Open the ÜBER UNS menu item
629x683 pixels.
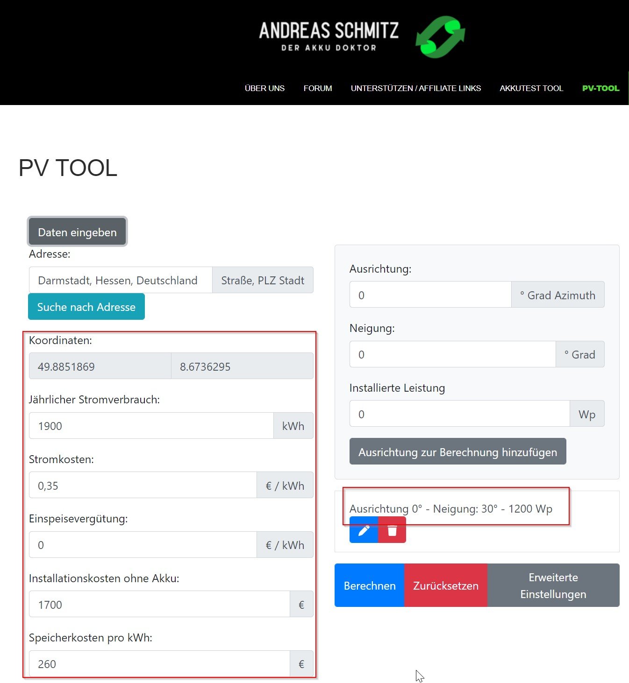(x=264, y=88)
